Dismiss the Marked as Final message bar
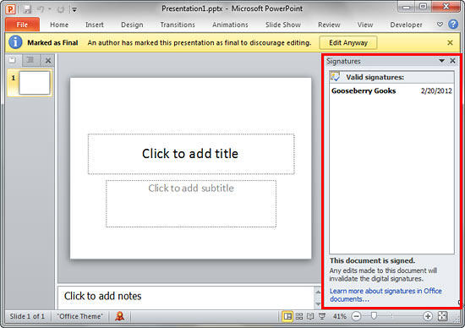 (x=450, y=43)
